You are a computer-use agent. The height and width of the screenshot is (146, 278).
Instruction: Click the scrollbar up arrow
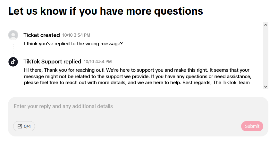pyautogui.click(x=265, y=25)
